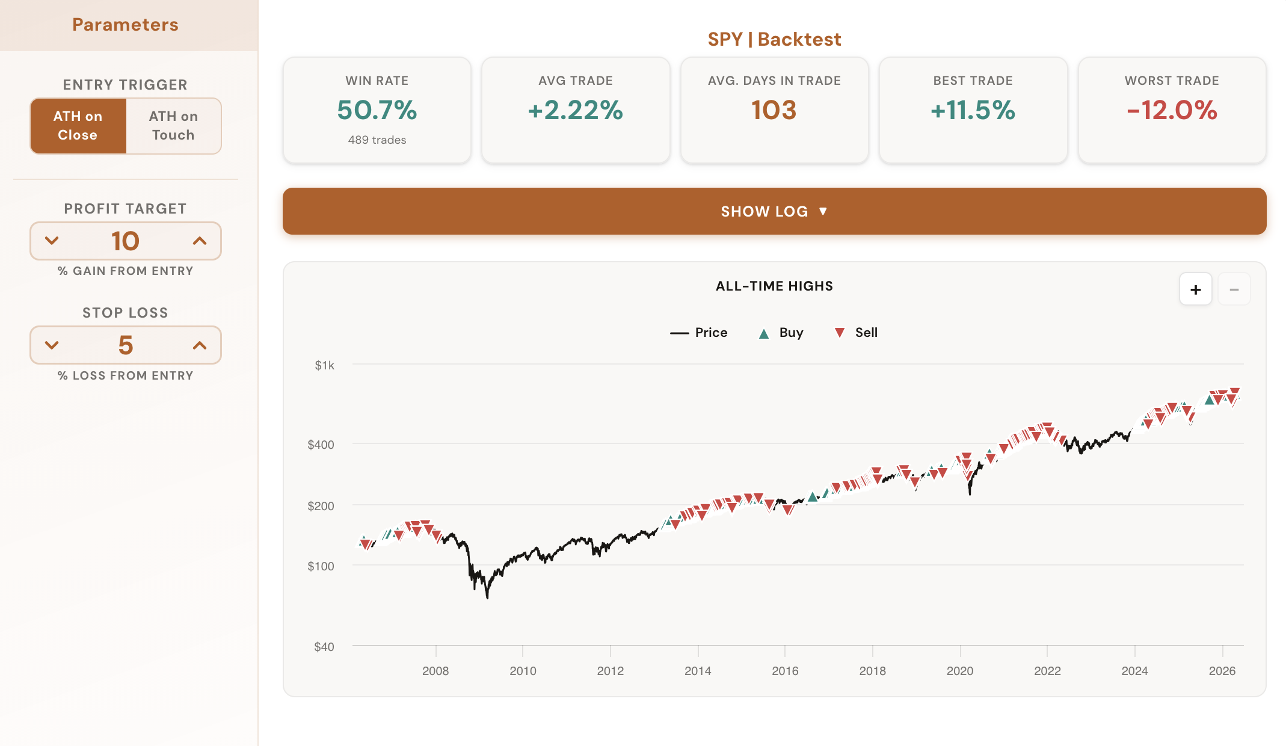Click the up chevron on Stop Loss
The image size is (1286, 746).
[198, 345]
